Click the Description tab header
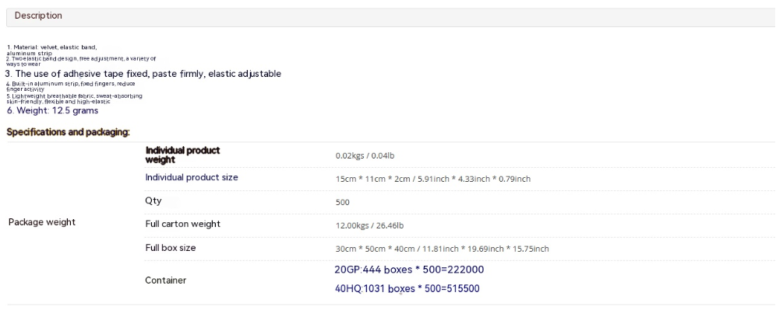 pos(38,16)
